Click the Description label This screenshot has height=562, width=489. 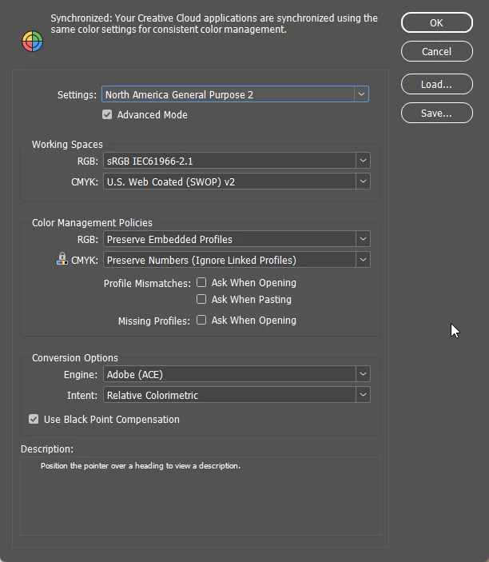pos(47,448)
